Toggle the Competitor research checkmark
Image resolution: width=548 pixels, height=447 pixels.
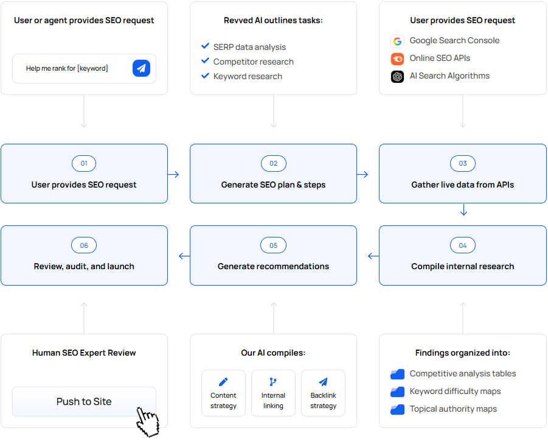(x=206, y=62)
